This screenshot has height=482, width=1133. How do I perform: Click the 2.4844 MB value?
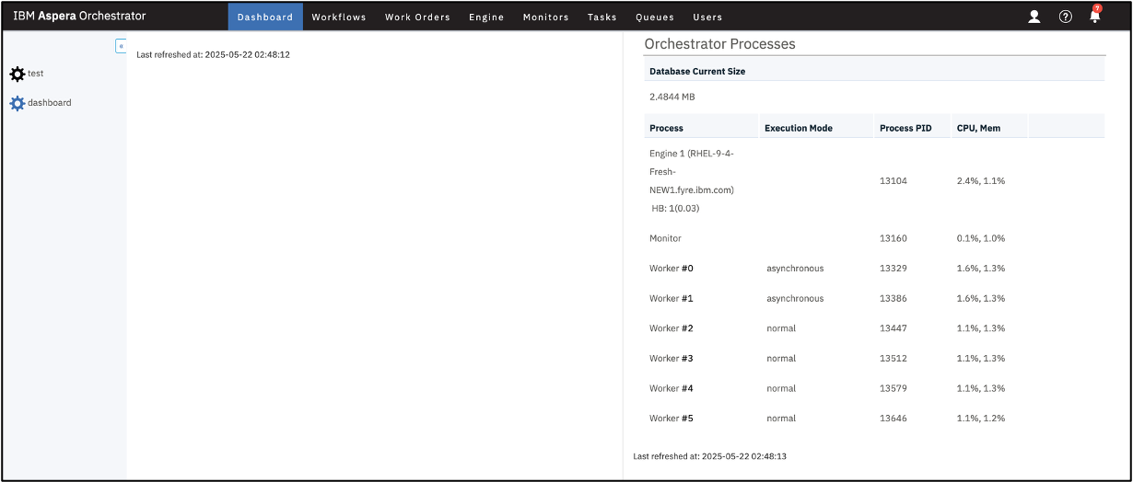point(672,97)
